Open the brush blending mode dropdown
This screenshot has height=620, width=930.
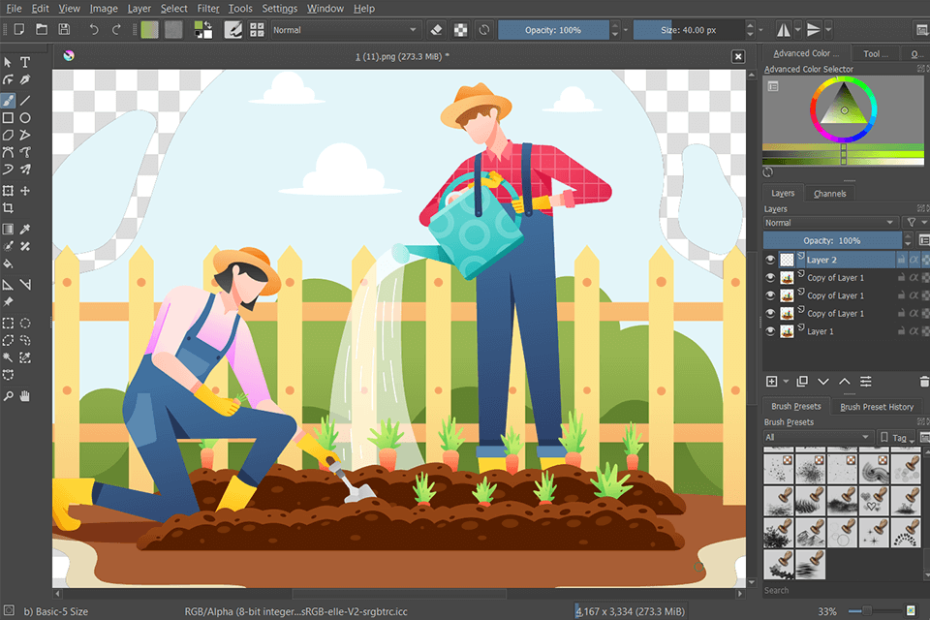[345, 30]
